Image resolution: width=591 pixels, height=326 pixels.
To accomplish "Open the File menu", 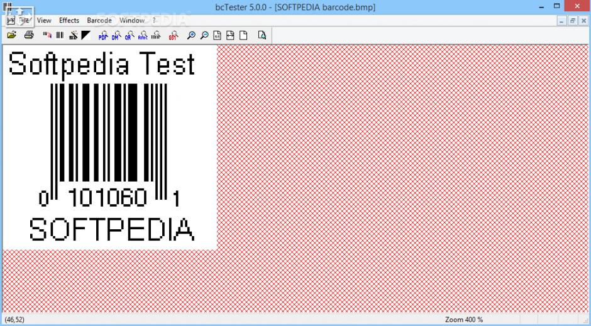I will [24, 20].
